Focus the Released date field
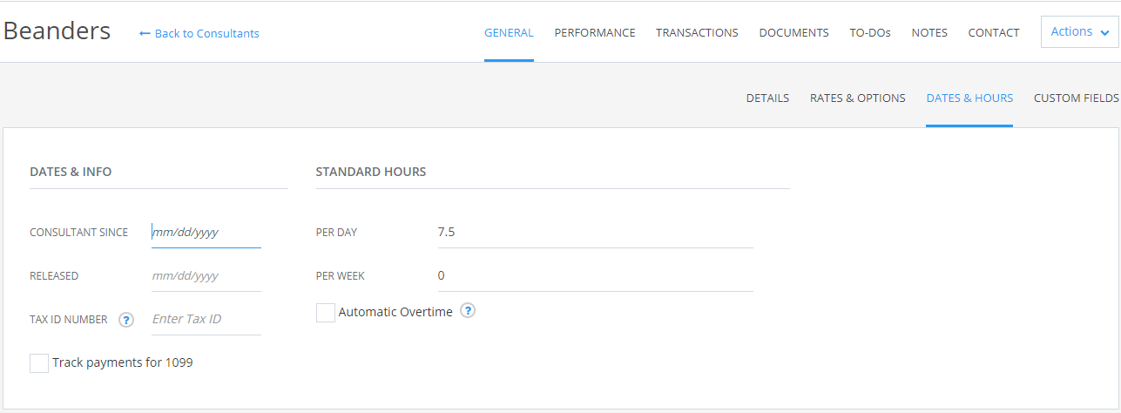The width and height of the screenshot is (1121, 413). coord(206,276)
